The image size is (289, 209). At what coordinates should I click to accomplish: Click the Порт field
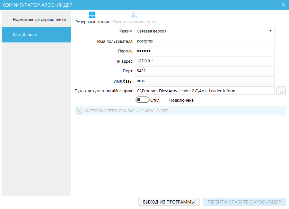(x=205, y=71)
